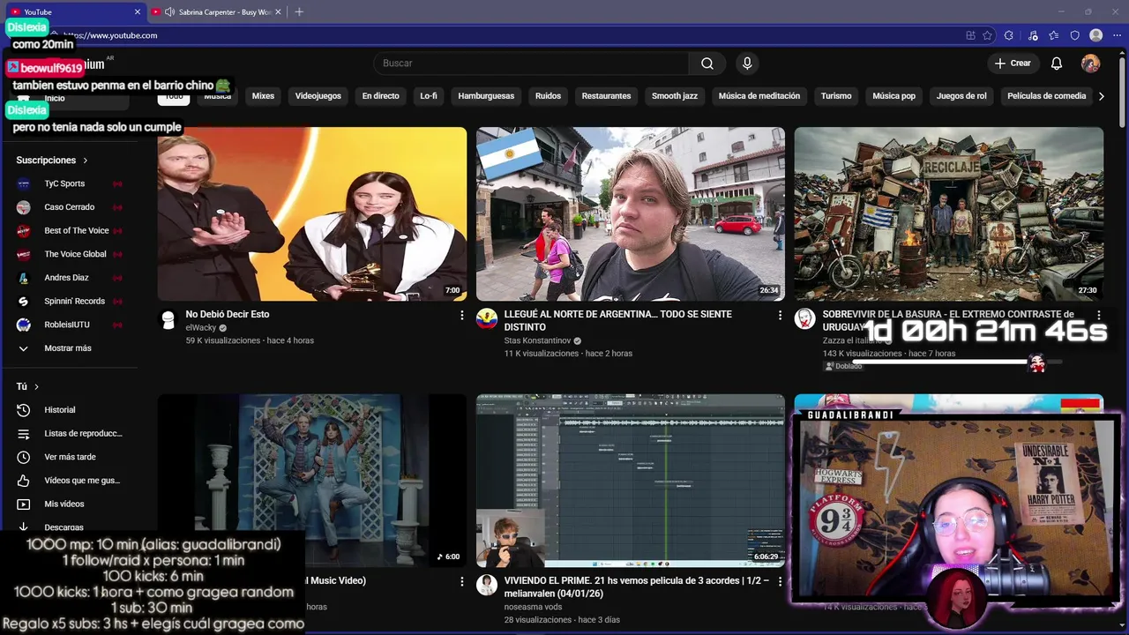Open browser profile icon
This screenshot has height=635, width=1129.
click(x=1096, y=35)
